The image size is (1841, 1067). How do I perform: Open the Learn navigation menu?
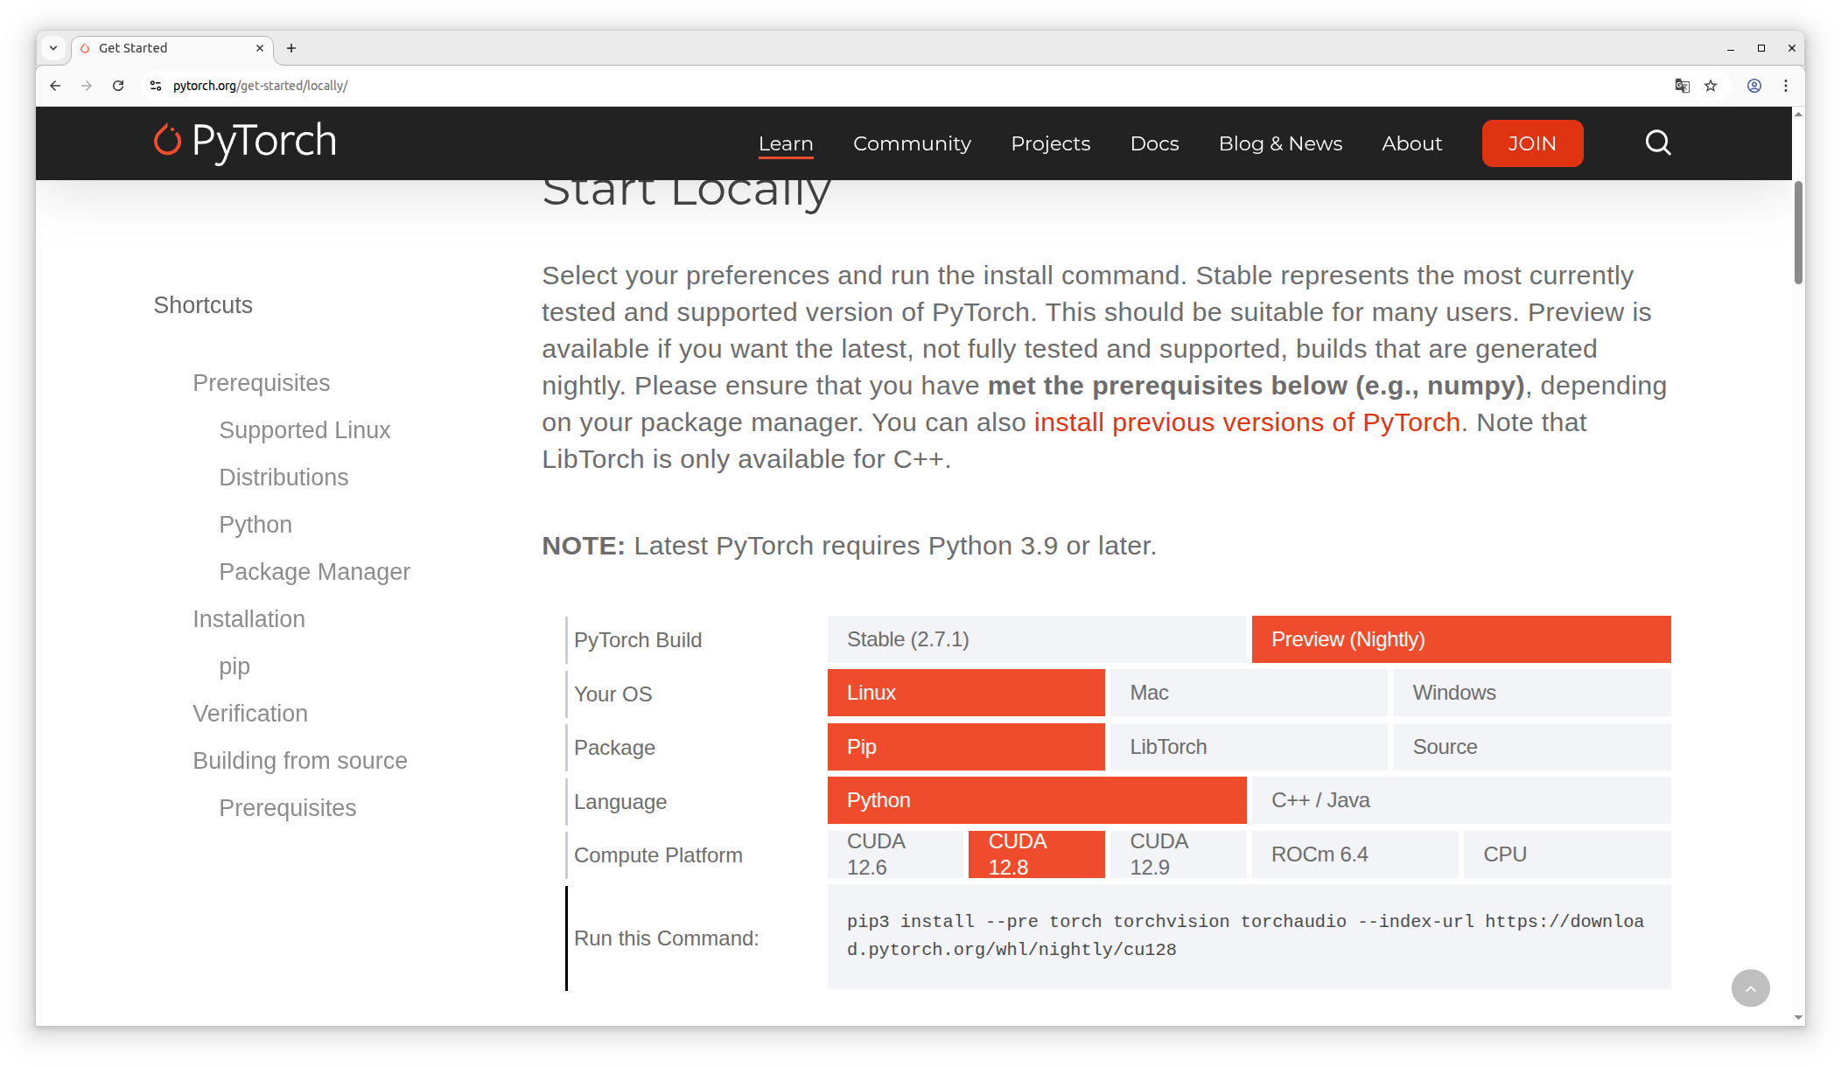tap(785, 143)
